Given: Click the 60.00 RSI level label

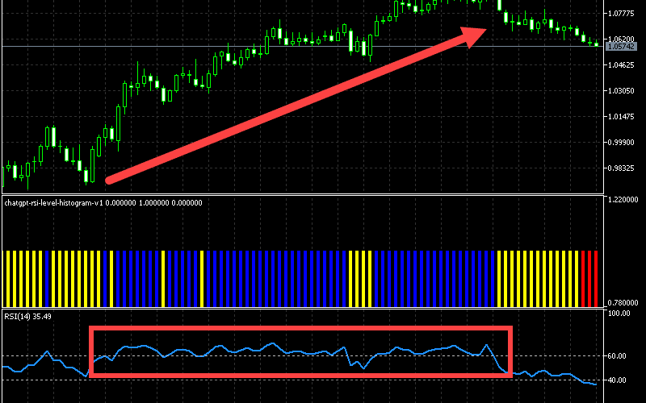Looking at the screenshot, I should [617, 356].
